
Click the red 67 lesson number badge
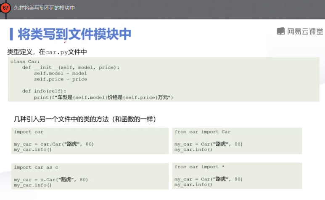tap(5, 8)
